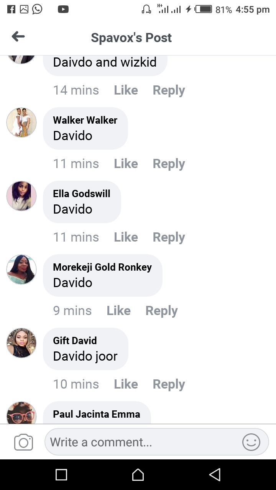Screen dimensions: 276x490
Task: Open Paul Jacinta Emma's profile name
Action: tap(97, 414)
